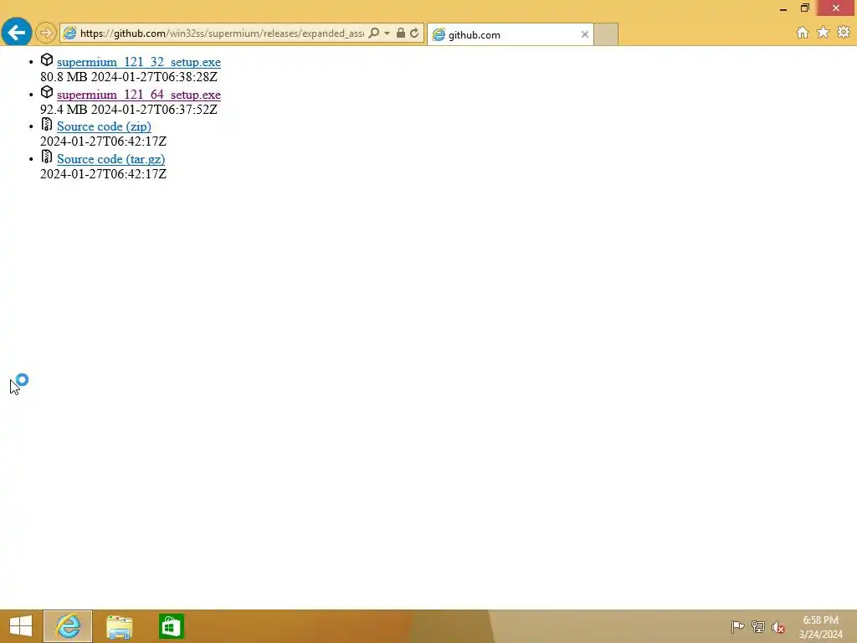
Task: Minimize the Internet Explorer window
Action: (783, 8)
